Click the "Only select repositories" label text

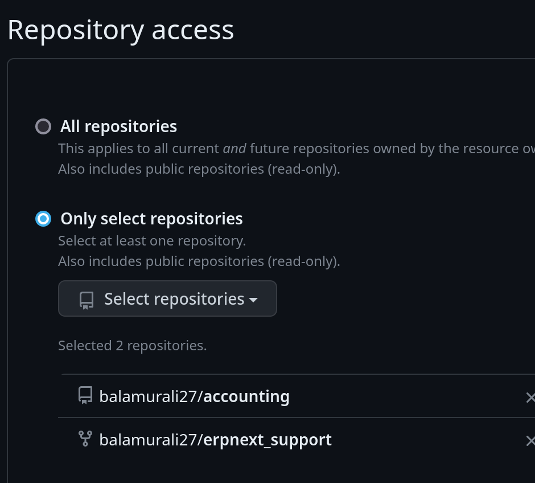coord(151,219)
